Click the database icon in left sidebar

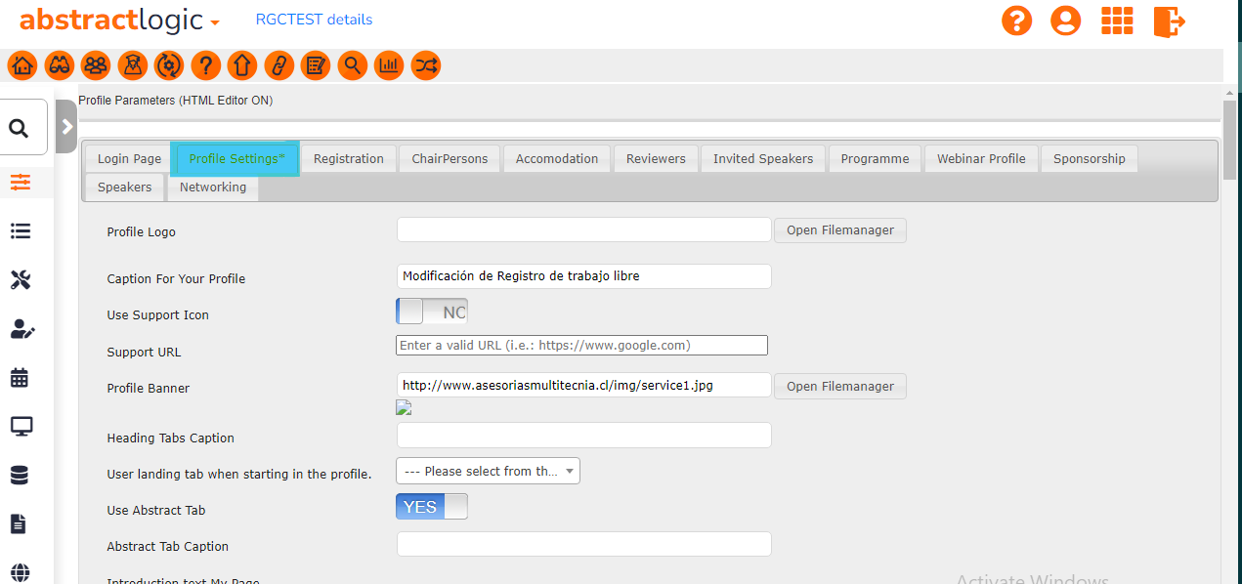coord(20,476)
